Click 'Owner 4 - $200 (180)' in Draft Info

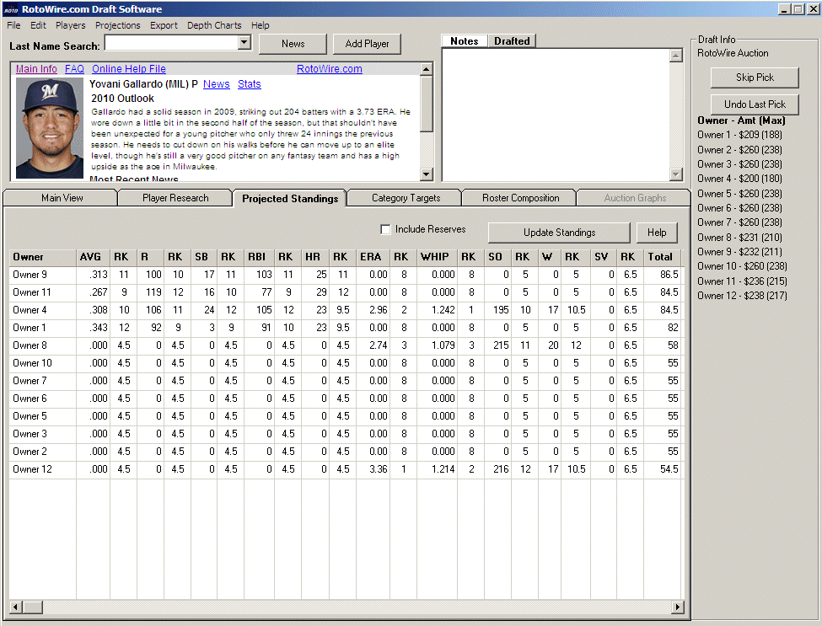(739, 179)
